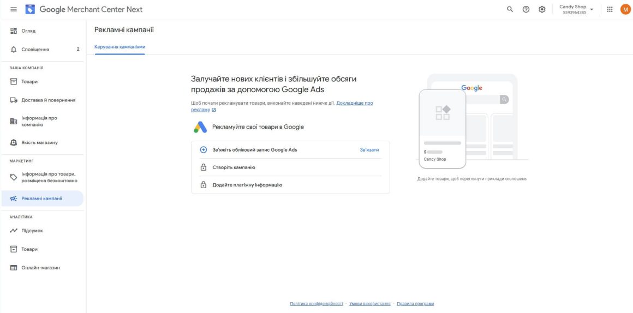Click the Створіть кампанію step text
The width and height of the screenshot is (633, 313).
234,167
